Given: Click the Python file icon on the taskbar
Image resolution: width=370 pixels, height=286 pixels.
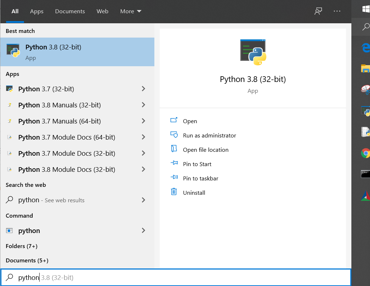Looking at the screenshot, I should pos(365,132).
